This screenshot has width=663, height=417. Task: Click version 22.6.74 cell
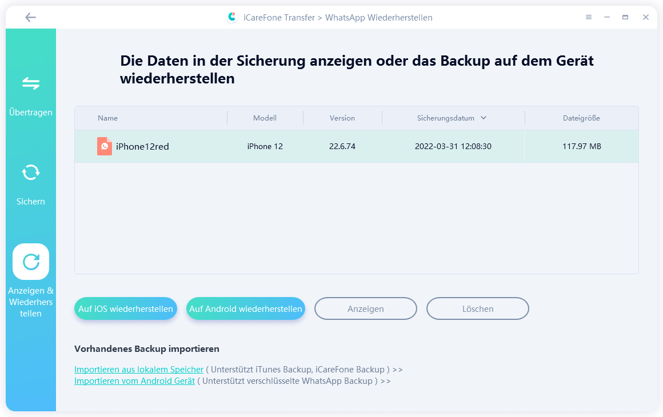(342, 147)
